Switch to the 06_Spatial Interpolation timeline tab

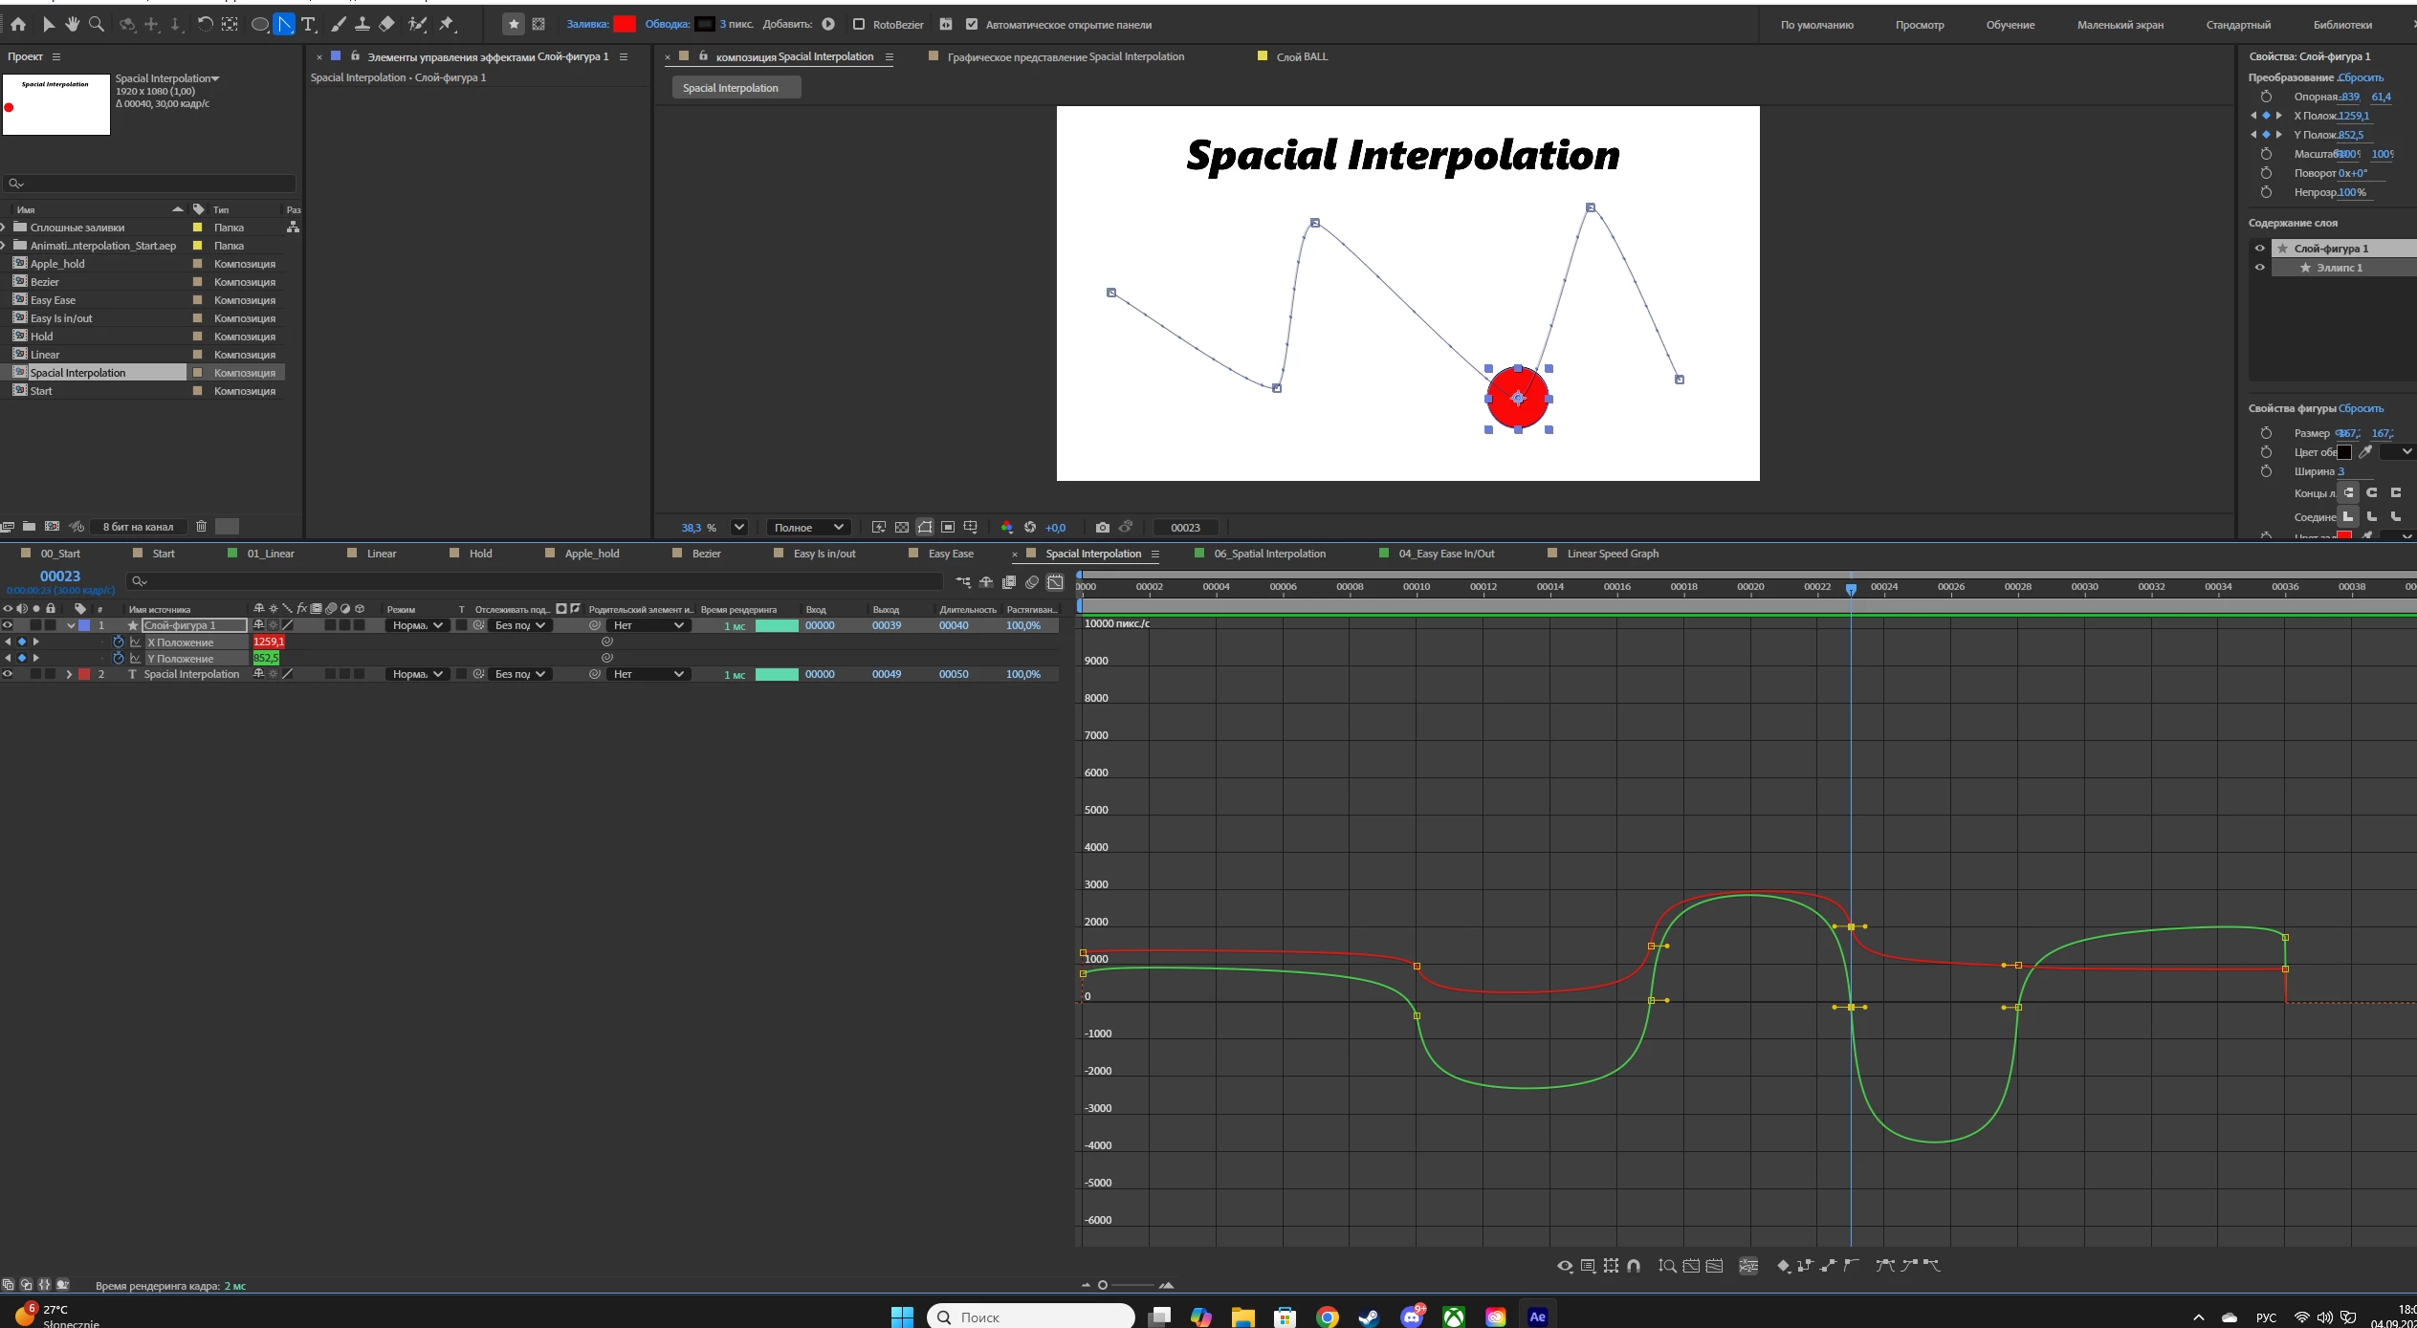[1269, 554]
